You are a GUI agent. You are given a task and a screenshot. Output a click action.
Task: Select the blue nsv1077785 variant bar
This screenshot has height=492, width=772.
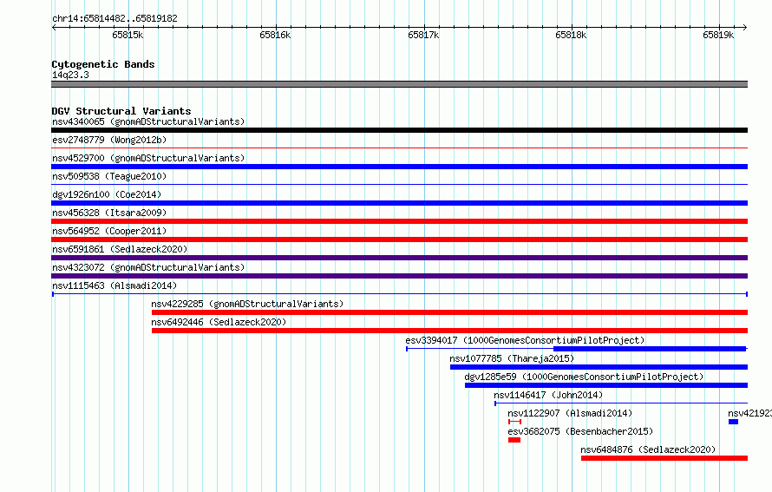599,367
